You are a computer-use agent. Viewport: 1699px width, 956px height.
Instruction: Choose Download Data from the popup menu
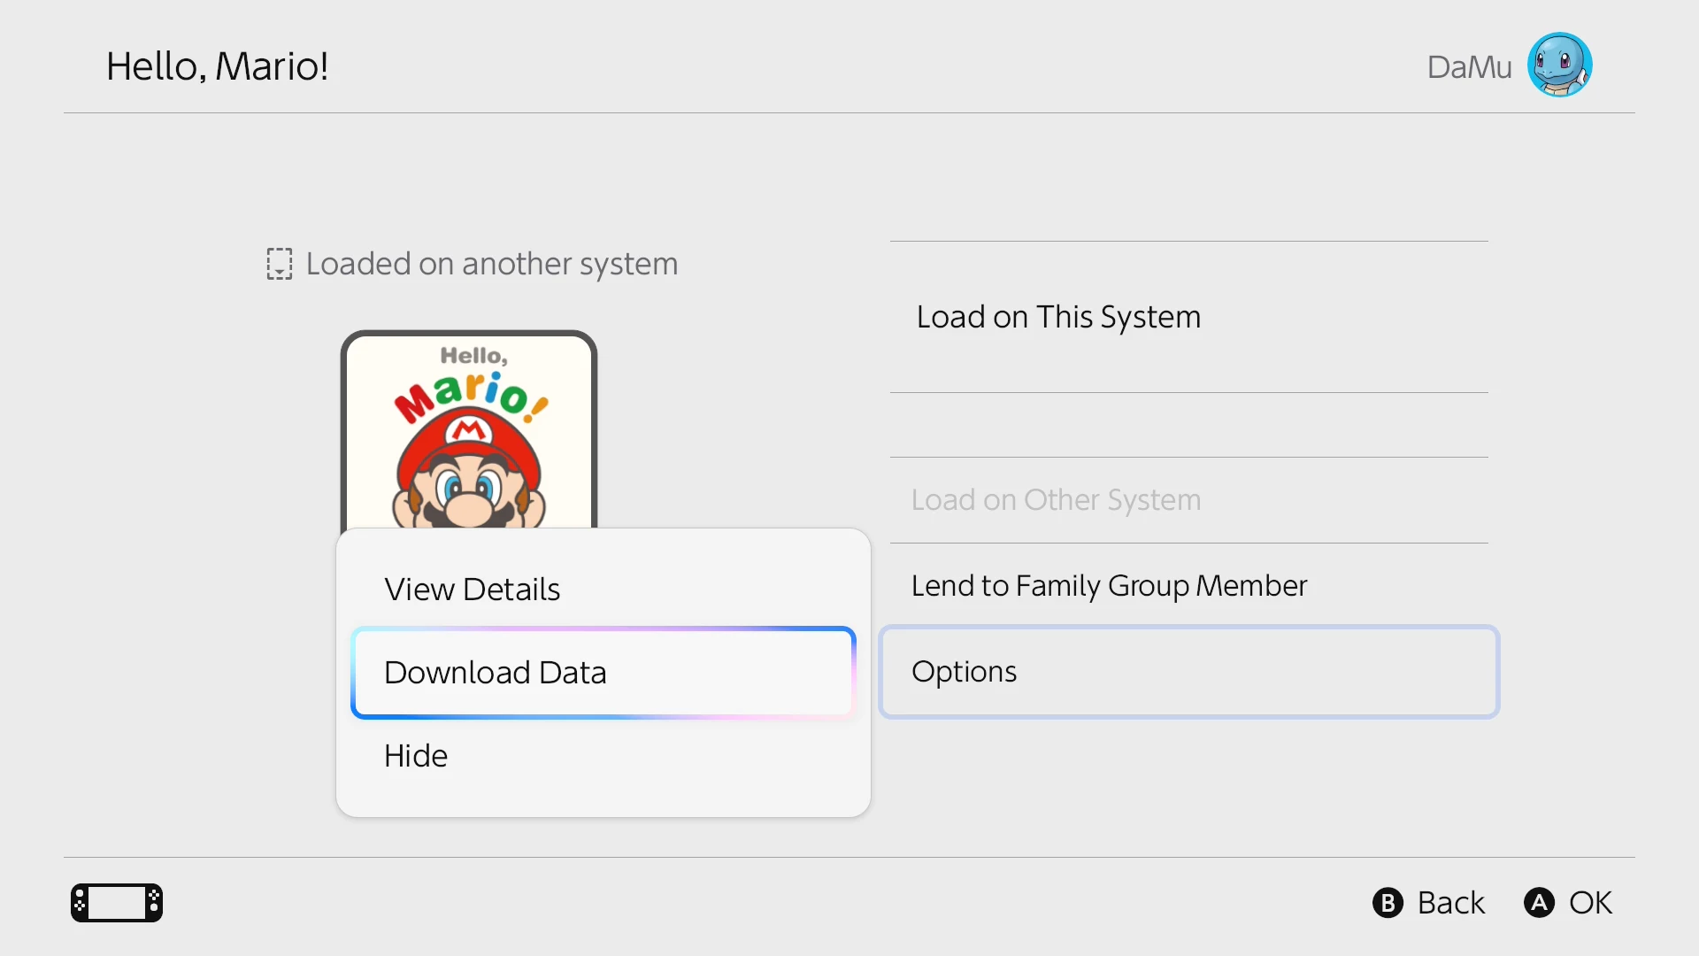pyautogui.click(x=603, y=673)
